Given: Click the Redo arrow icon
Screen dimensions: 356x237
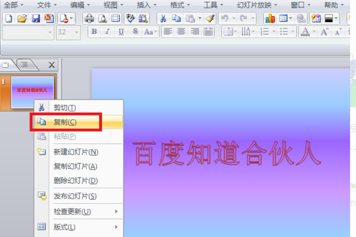Looking at the screenshot, I should pyautogui.click(x=243, y=18).
